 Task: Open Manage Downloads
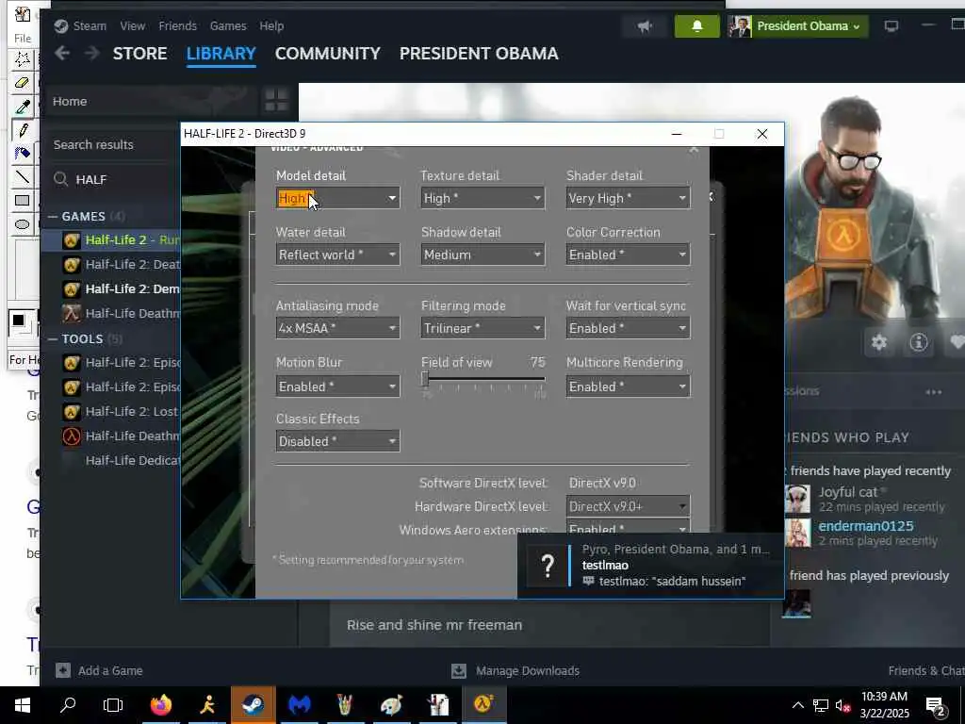(x=515, y=670)
